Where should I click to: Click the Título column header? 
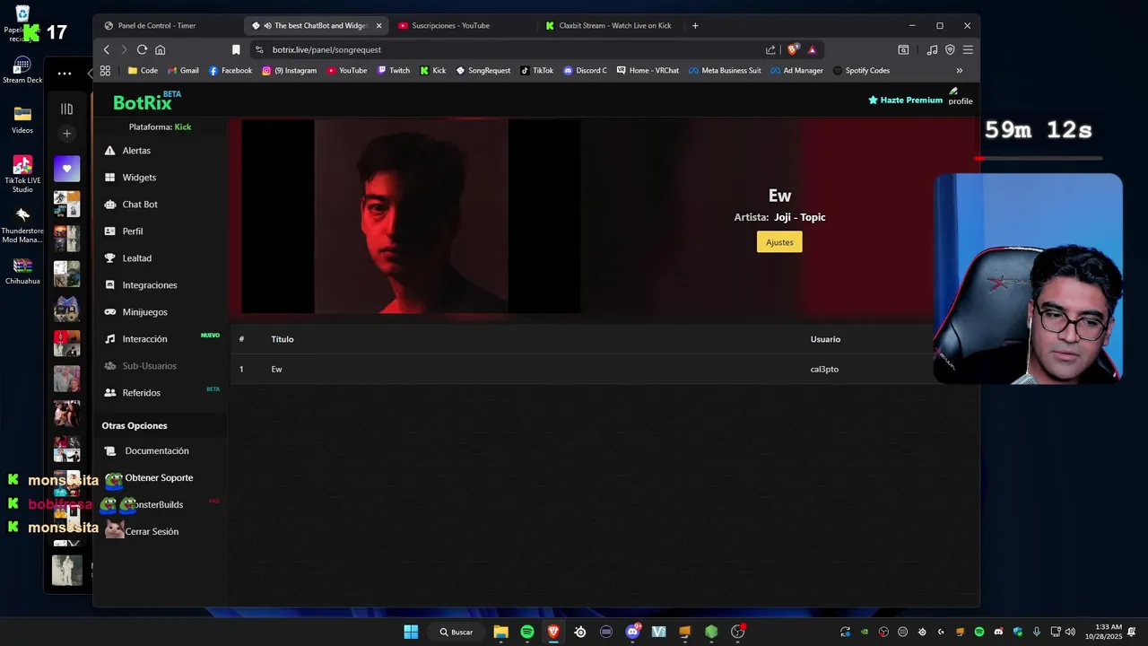[283, 339]
